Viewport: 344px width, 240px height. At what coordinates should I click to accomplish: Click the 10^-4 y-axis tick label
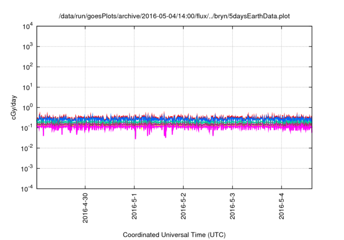(27, 189)
